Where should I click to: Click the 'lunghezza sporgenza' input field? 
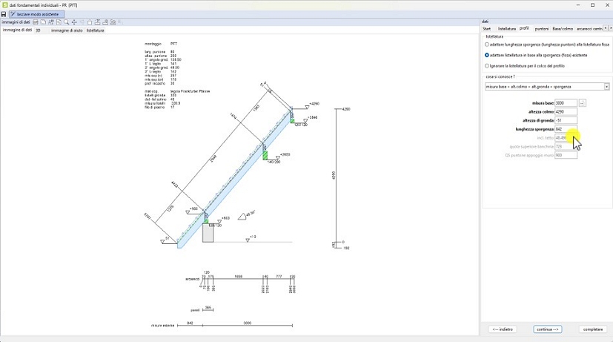(565, 129)
